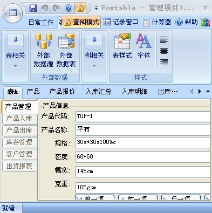Select the 库存管理 side tab

[x=19, y=142]
